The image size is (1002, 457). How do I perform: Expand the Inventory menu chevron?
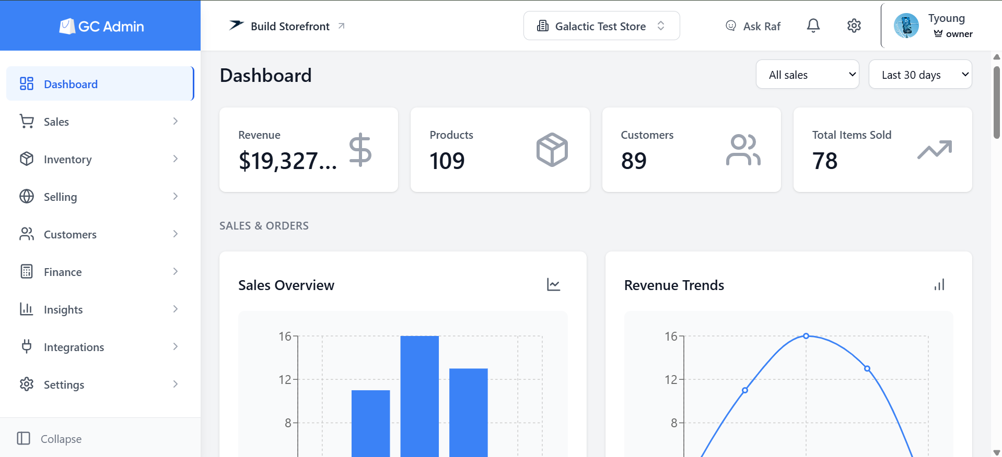point(176,159)
